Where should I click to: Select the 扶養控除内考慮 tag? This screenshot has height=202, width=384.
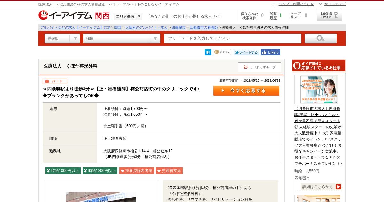[137, 171]
